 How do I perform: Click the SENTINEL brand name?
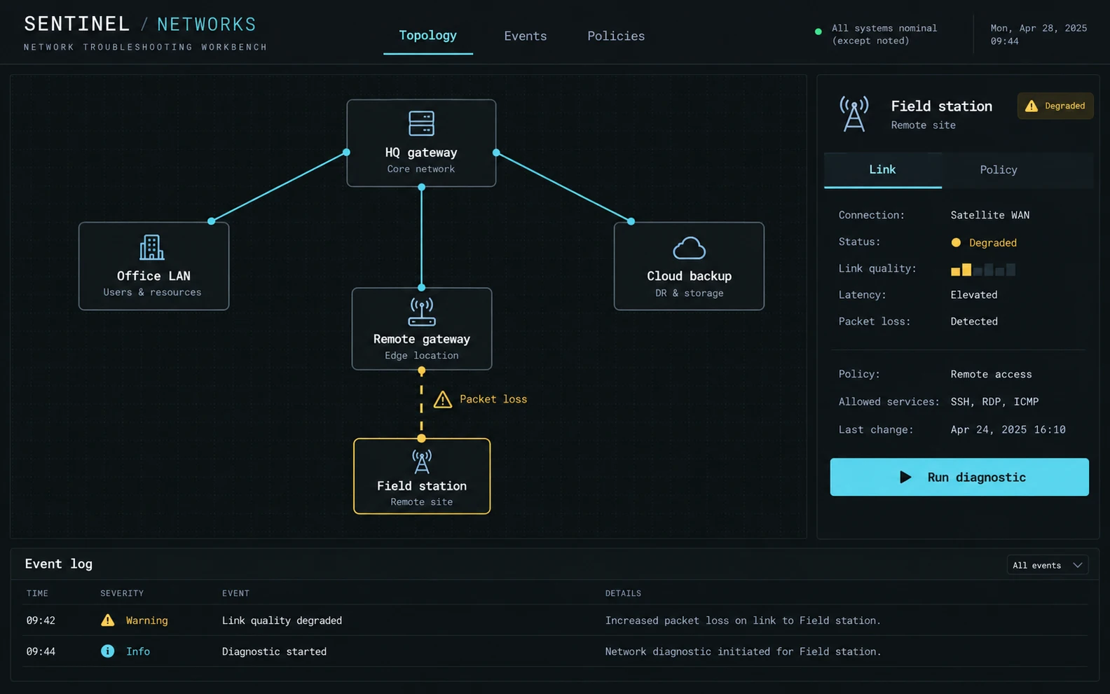77,24
